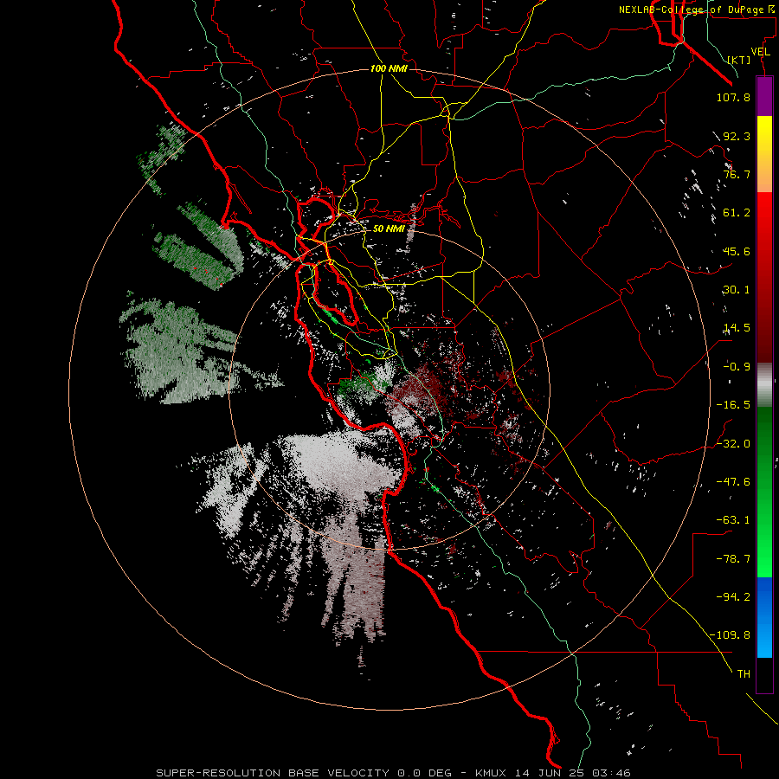Click the VEL legend title
Viewport: 779px width, 779px height.
pyautogui.click(x=761, y=52)
